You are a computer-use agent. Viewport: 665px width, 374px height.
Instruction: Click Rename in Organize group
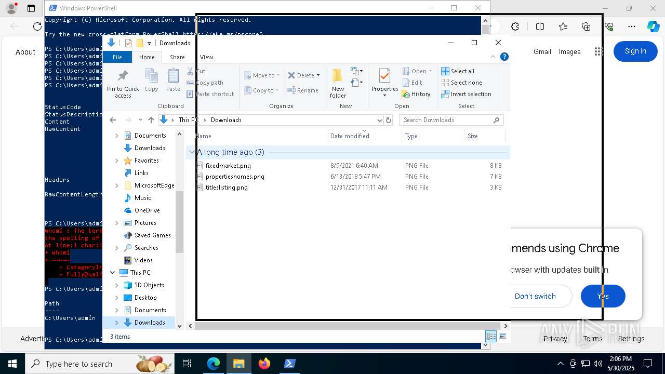pos(303,90)
